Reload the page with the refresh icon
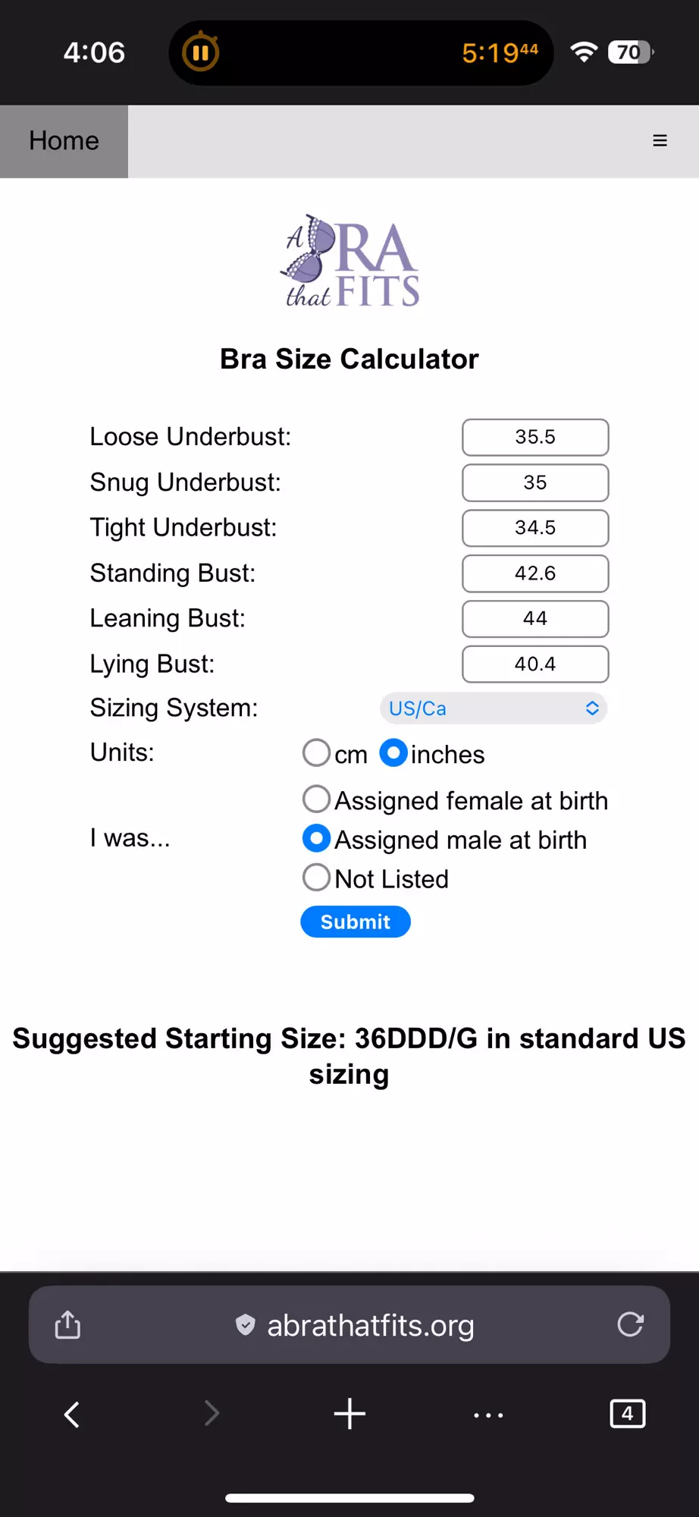699x1517 pixels. [630, 1324]
